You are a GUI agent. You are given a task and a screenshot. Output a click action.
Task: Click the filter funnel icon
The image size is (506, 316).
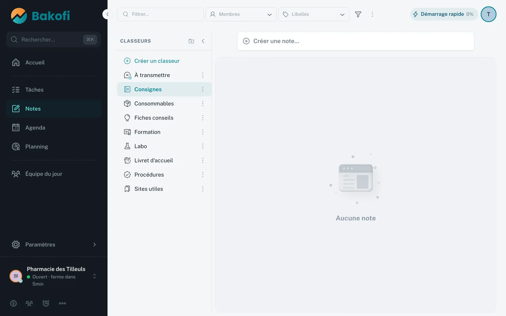[x=358, y=14]
